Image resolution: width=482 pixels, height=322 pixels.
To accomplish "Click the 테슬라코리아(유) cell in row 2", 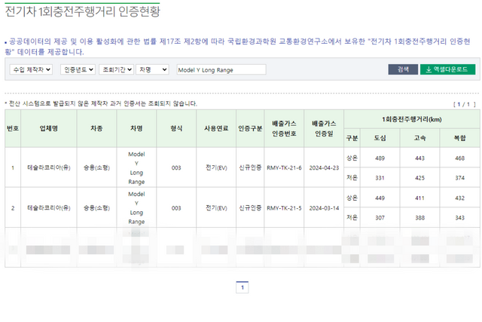I will click(48, 208).
